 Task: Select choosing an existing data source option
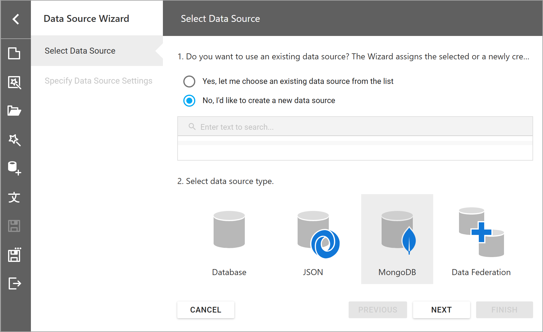tap(189, 81)
